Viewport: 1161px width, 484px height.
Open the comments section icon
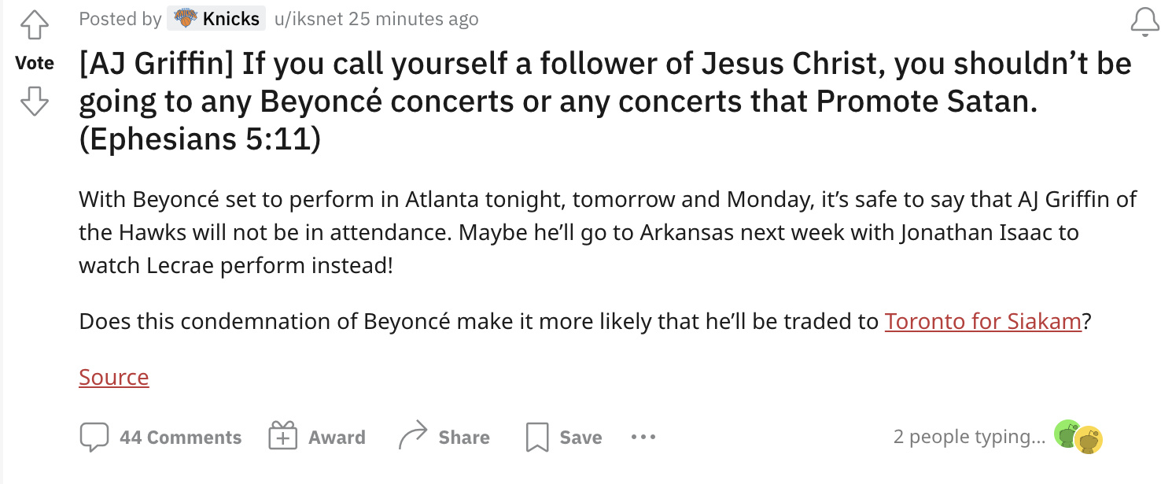tap(94, 436)
